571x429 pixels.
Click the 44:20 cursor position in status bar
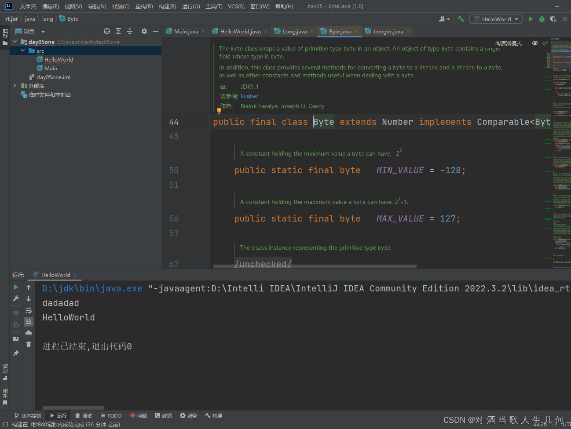540,425
